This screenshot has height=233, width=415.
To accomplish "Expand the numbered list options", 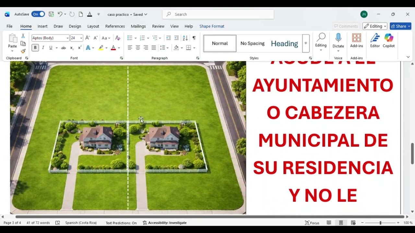I will click(148, 38).
